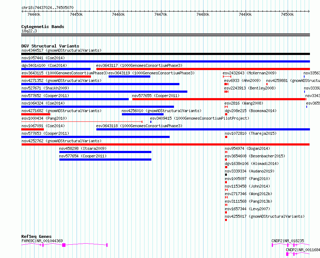Image resolution: width=320 pixels, height=258 pixels.
Task: Select nsv1072810 (Thareja2015) label
Action: click(251, 133)
